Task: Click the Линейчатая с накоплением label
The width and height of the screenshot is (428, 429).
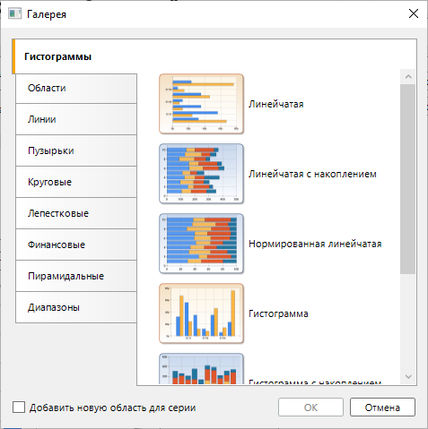Action: 312,174
